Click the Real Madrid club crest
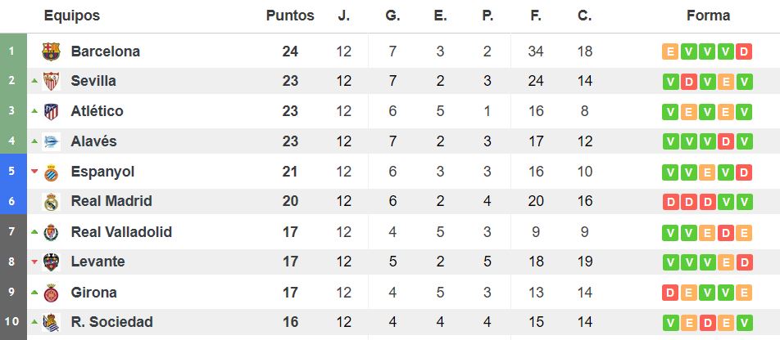Screen dimensions: 780x340 (x=52, y=202)
